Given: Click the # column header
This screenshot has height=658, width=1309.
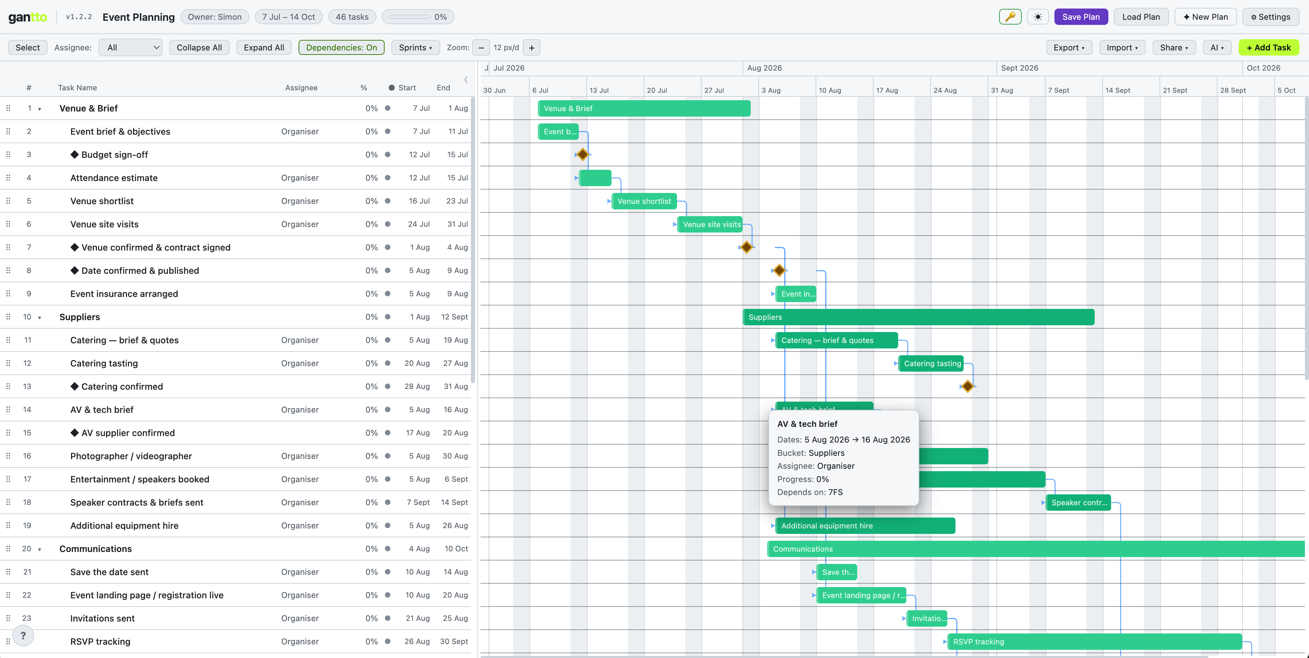Looking at the screenshot, I should pos(29,88).
